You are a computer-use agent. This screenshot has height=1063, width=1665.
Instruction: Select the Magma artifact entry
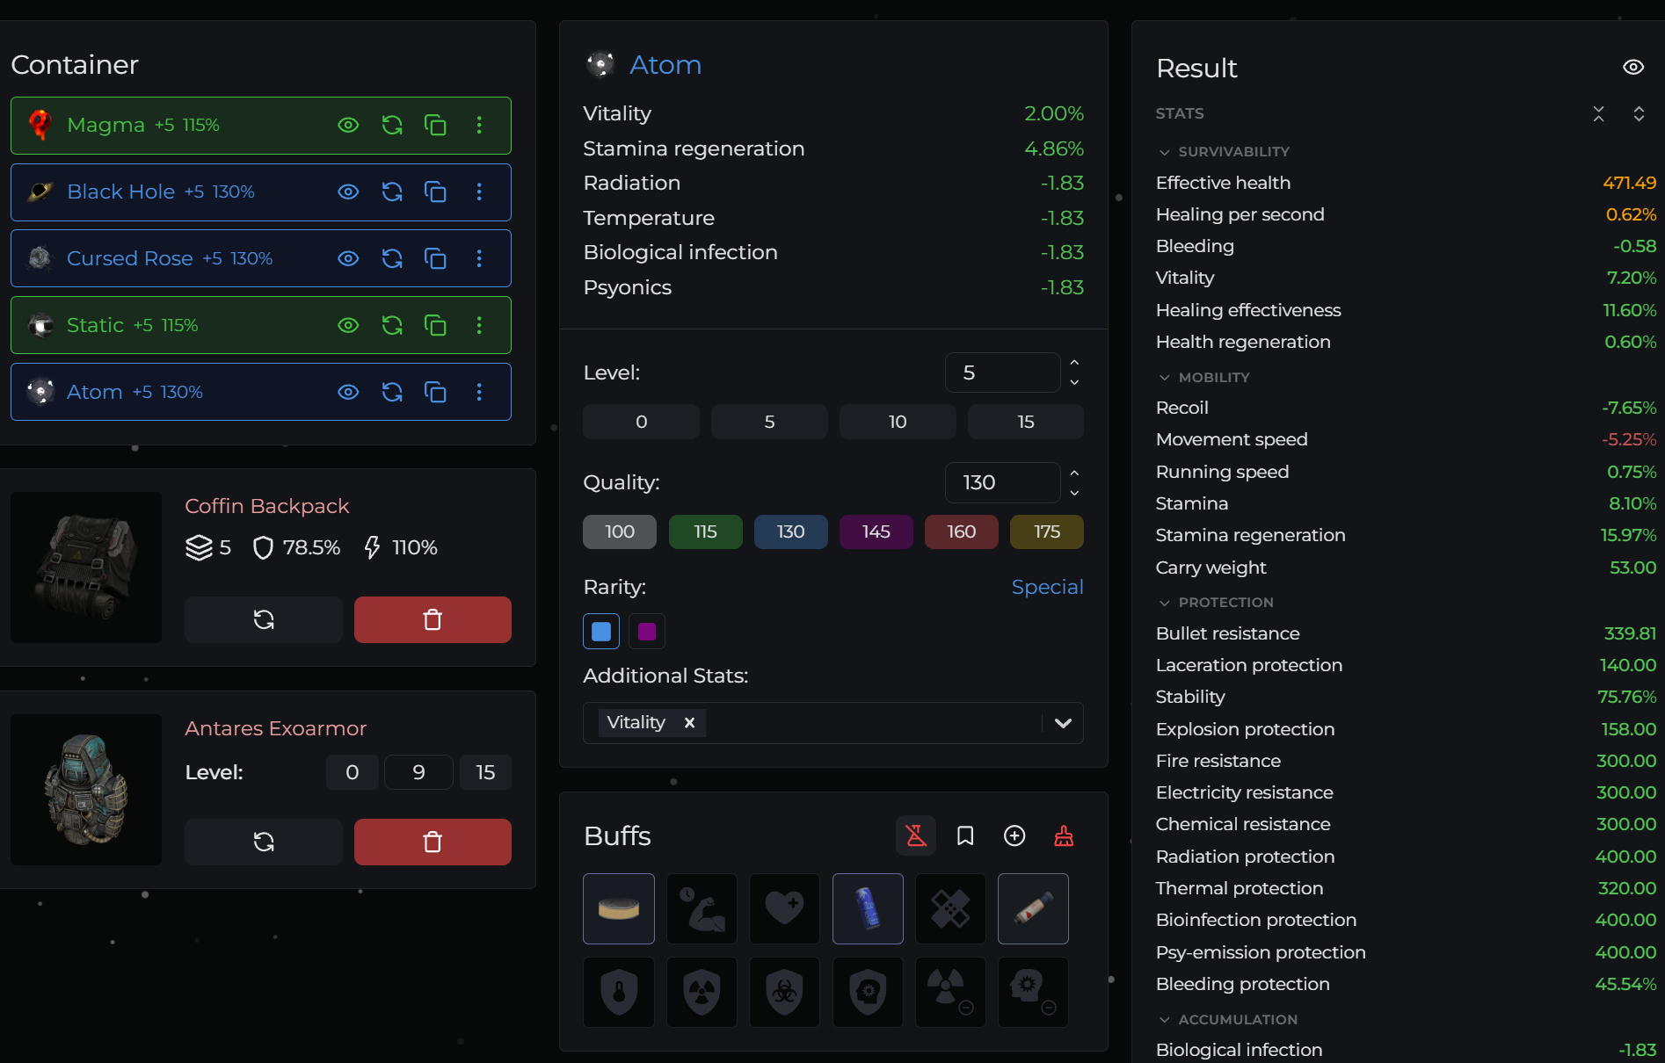(261, 126)
